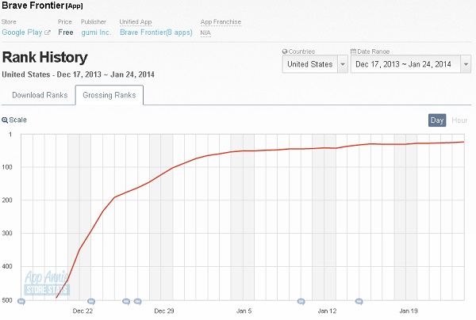Open the event bubble marker just before Dec 29

tap(137, 302)
